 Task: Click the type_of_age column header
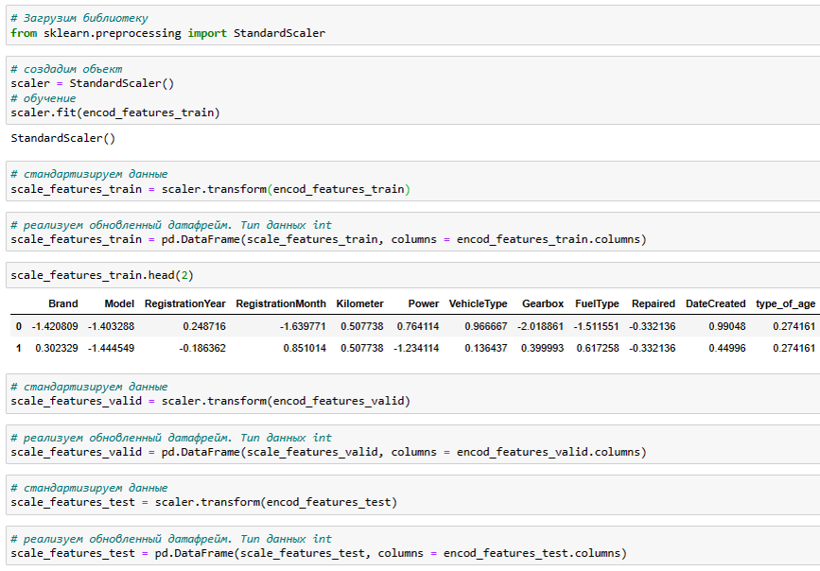[x=786, y=304]
